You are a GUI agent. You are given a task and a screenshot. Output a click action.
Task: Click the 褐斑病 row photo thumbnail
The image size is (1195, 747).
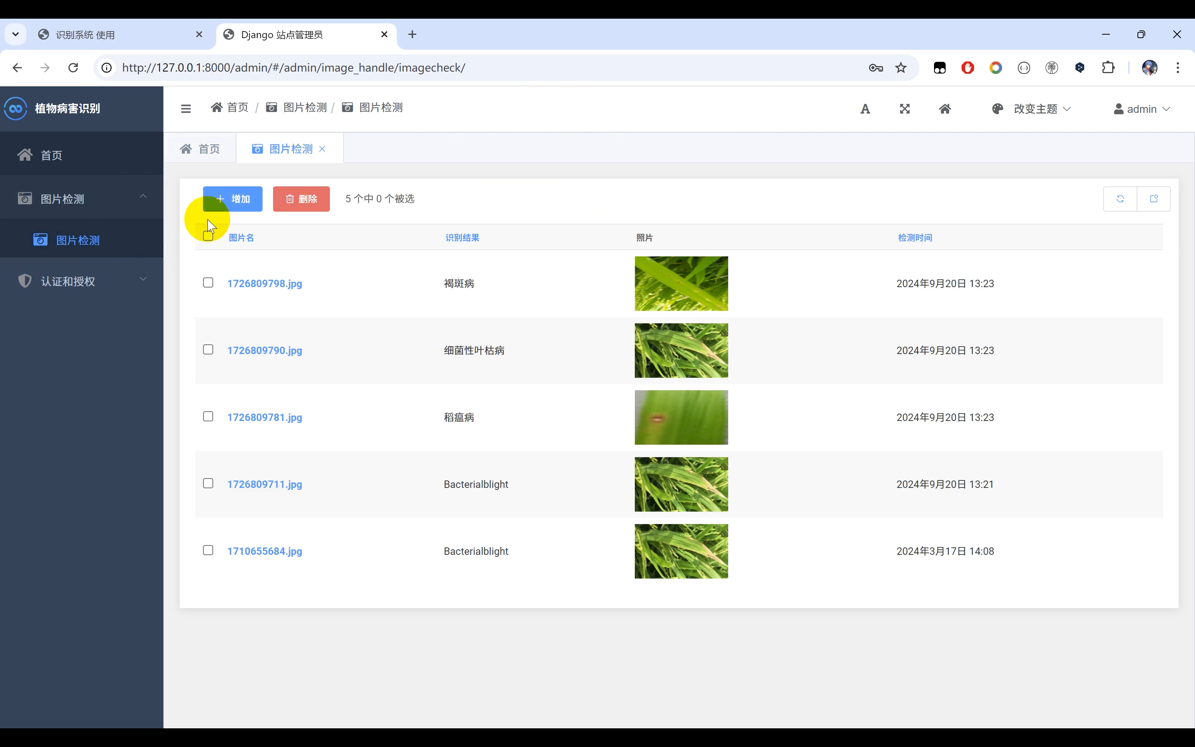point(681,284)
